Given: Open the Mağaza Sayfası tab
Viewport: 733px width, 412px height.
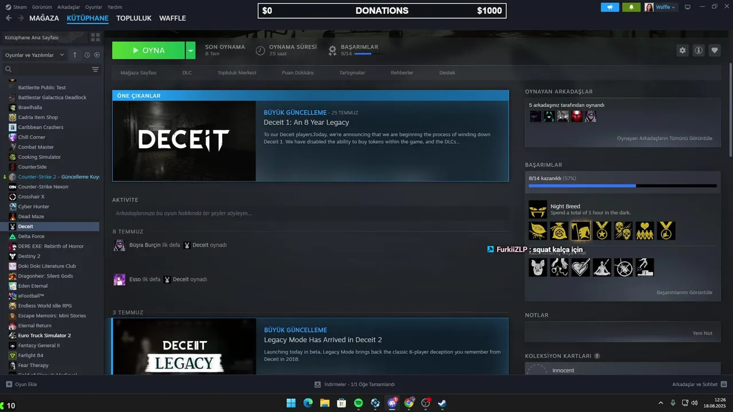Looking at the screenshot, I should (x=138, y=73).
